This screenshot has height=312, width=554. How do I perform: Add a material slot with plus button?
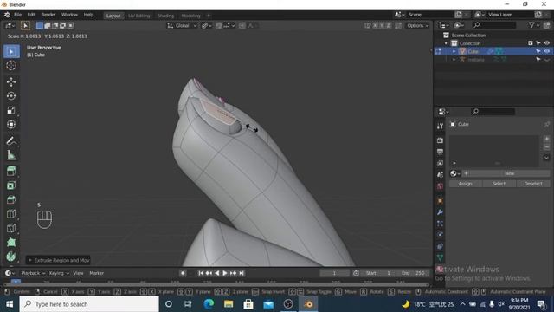pyautogui.click(x=546, y=139)
